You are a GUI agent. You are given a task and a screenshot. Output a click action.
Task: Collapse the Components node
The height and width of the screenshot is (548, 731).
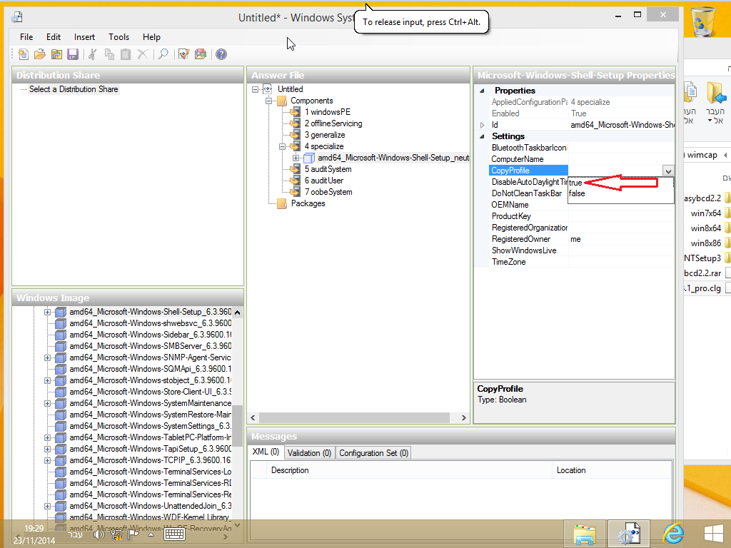[x=268, y=101]
